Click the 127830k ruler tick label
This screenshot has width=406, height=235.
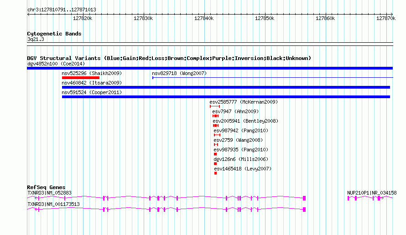[x=143, y=18]
